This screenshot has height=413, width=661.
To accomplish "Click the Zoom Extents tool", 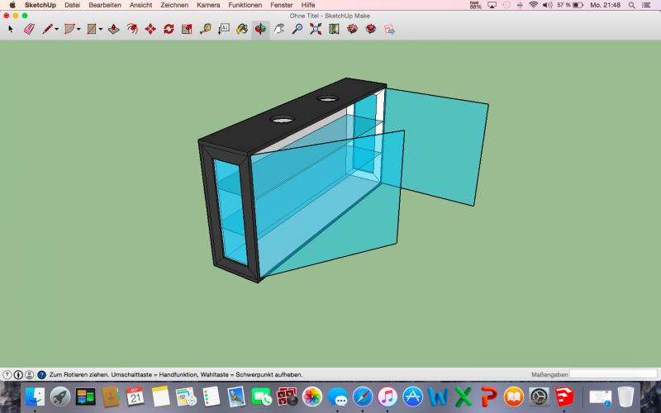I will click(315, 29).
